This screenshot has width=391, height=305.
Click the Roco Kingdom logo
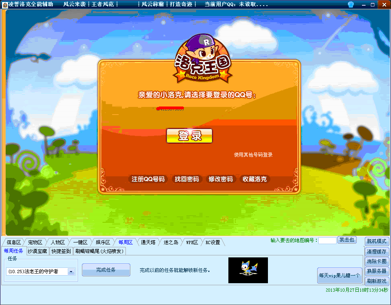(x=203, y=59)
